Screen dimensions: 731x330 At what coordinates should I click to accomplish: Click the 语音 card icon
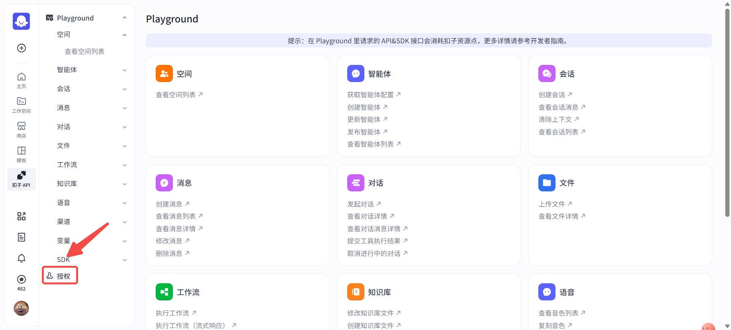click(547, 292)
